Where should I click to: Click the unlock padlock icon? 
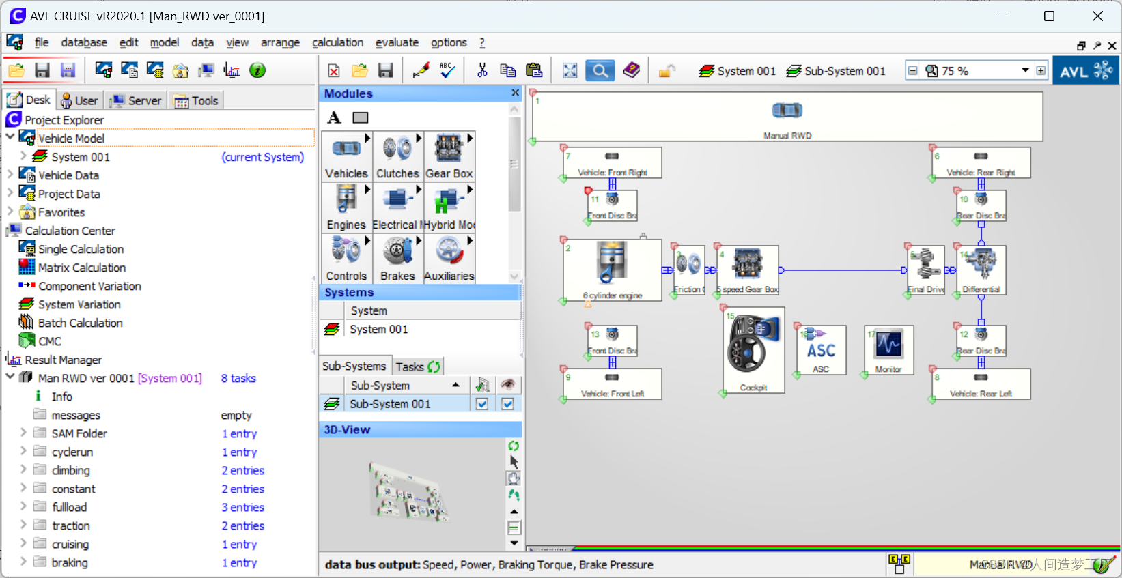tap(667, 70)
